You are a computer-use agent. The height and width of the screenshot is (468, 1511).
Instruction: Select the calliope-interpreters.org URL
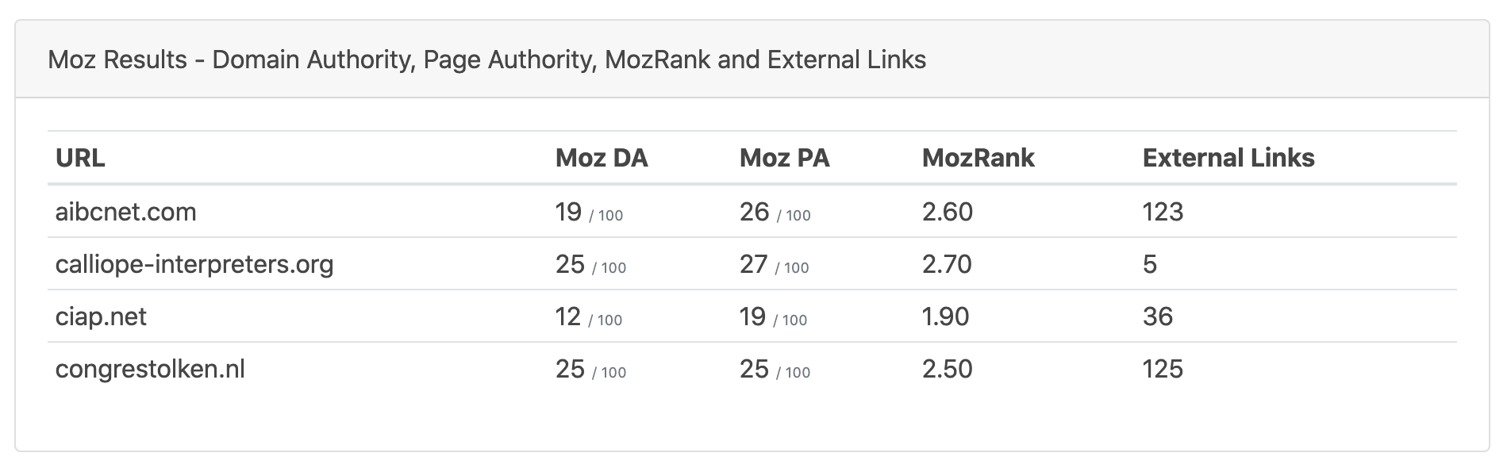click(x=194, y=264)
